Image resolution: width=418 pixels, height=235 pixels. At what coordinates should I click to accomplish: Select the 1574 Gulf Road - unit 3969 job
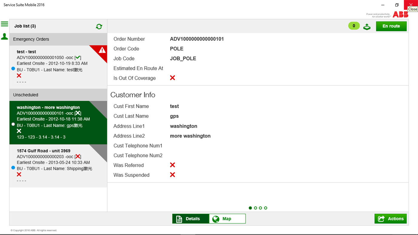click(x=58, y=166)
